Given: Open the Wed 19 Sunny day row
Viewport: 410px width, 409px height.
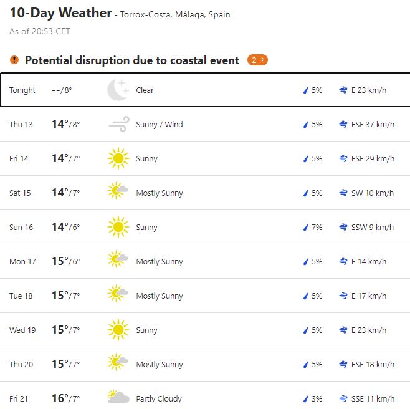Looking at the screenshot, I should coord(205,330).
